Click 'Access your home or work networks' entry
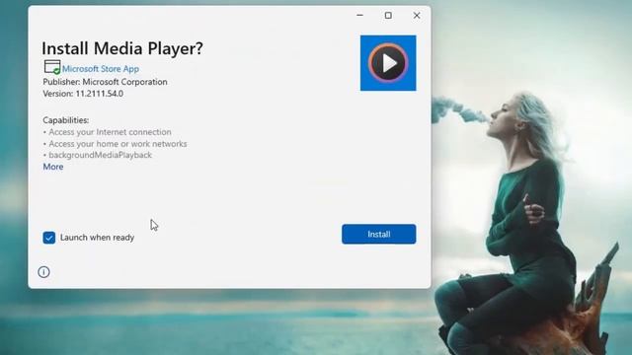Image resolution: width=632 pixels, height=355 pixels. coord(118,144)
